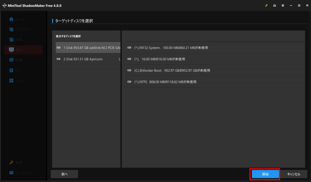This screenshot has width=311, height=182.
Task: Select the Sync (同期) sidebar icon
Action: [x=12, y=39]
